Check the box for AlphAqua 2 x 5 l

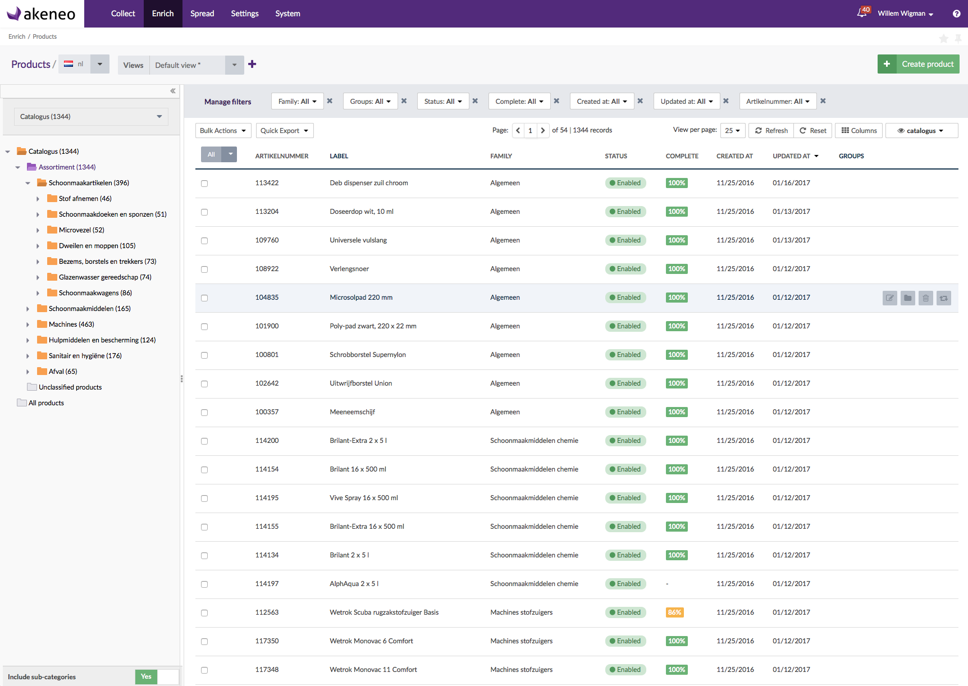204,584
